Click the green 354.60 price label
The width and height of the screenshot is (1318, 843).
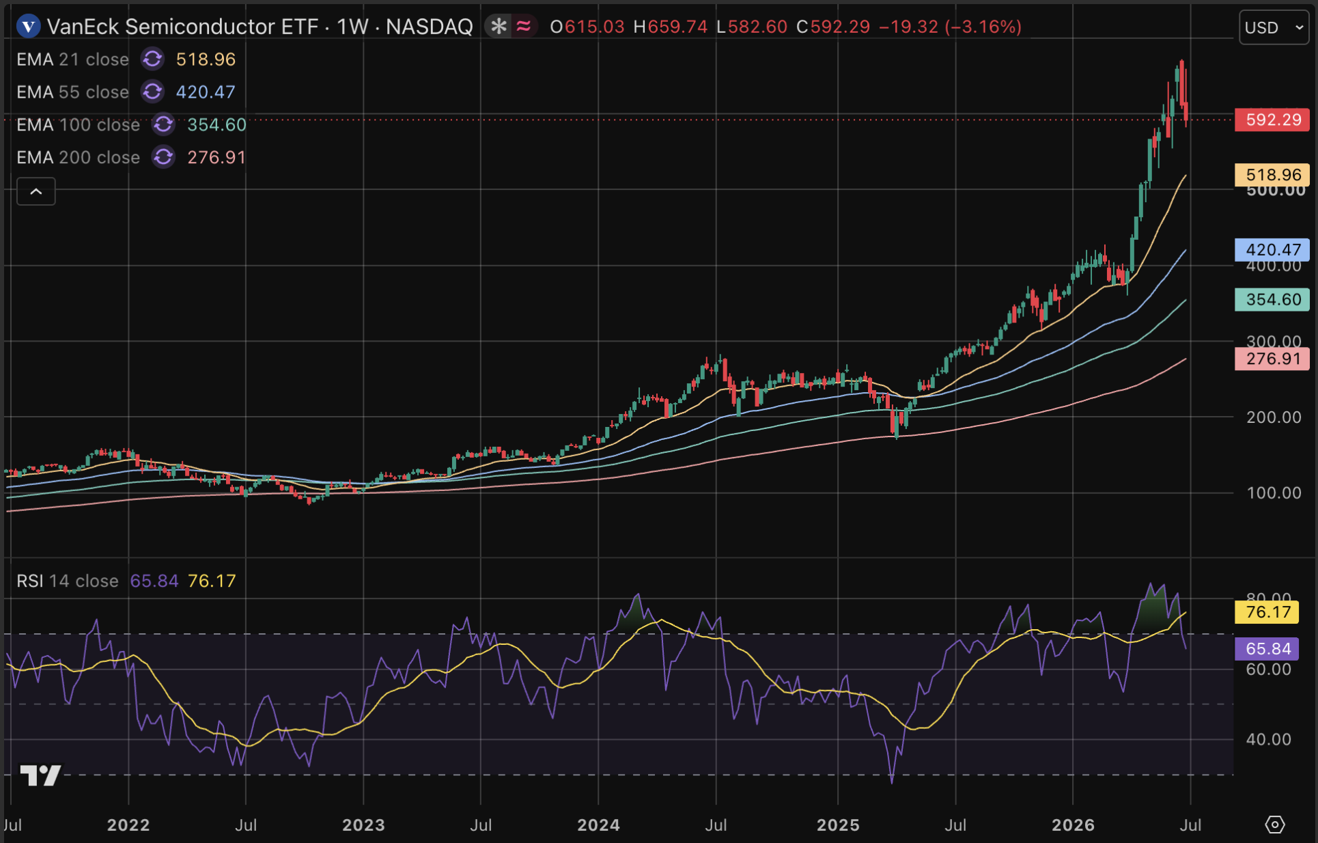pos(1272,299)
